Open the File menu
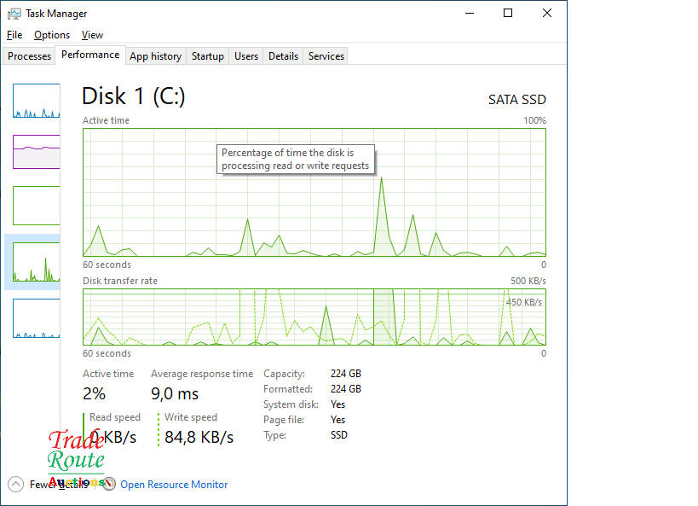 tap(14, 35)
